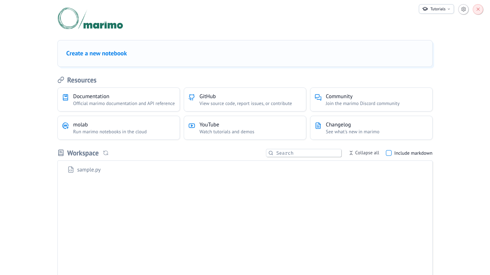This screenshot has width=490, height=275.
Task: Click 'View source code, report issues, or contribute'
Action: click(x=246, y=104)
